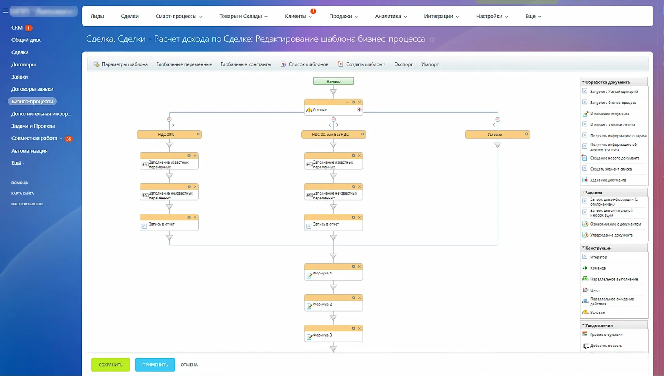The width and height of the screenshot is (664, 376).
Task: Open the hamburger menu icon beside the portal name
Action: 6,11
